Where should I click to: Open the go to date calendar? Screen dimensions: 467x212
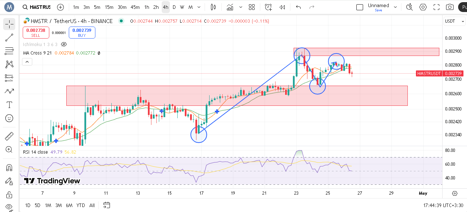click(107, 205)
